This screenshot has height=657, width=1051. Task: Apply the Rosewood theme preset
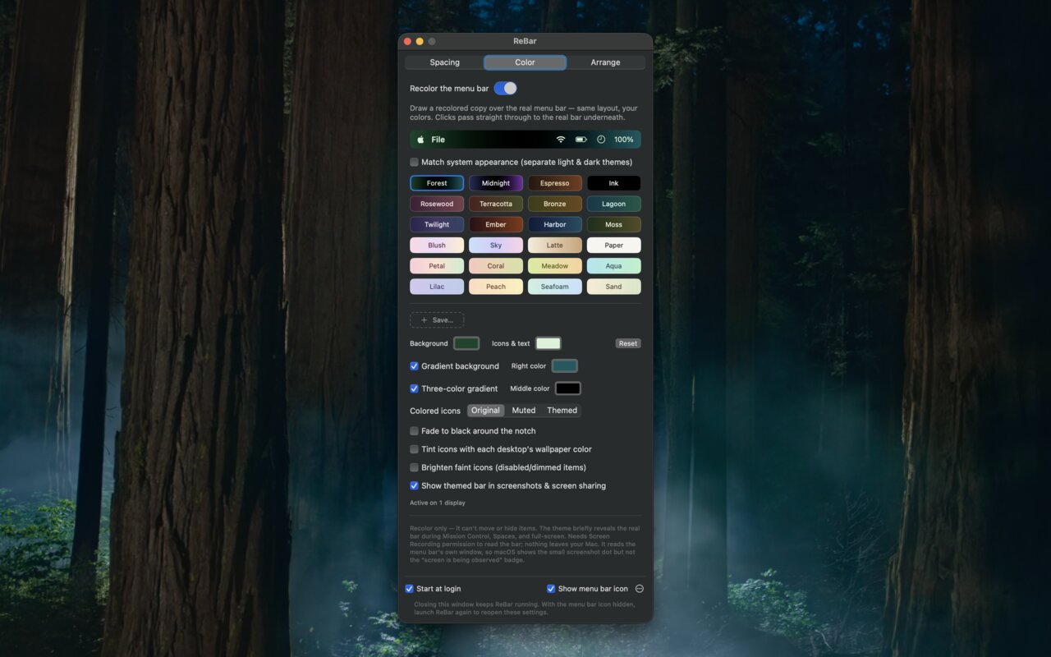[x=437, y=204]
